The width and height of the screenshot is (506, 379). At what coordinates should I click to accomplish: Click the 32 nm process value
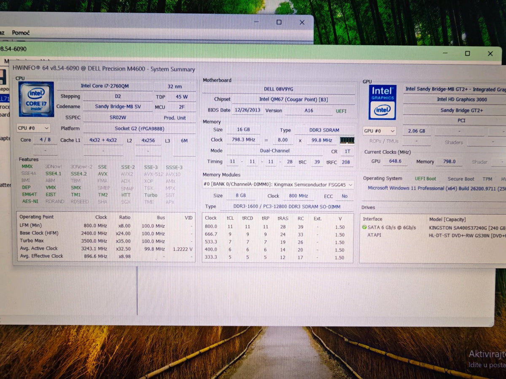point(175,86)
